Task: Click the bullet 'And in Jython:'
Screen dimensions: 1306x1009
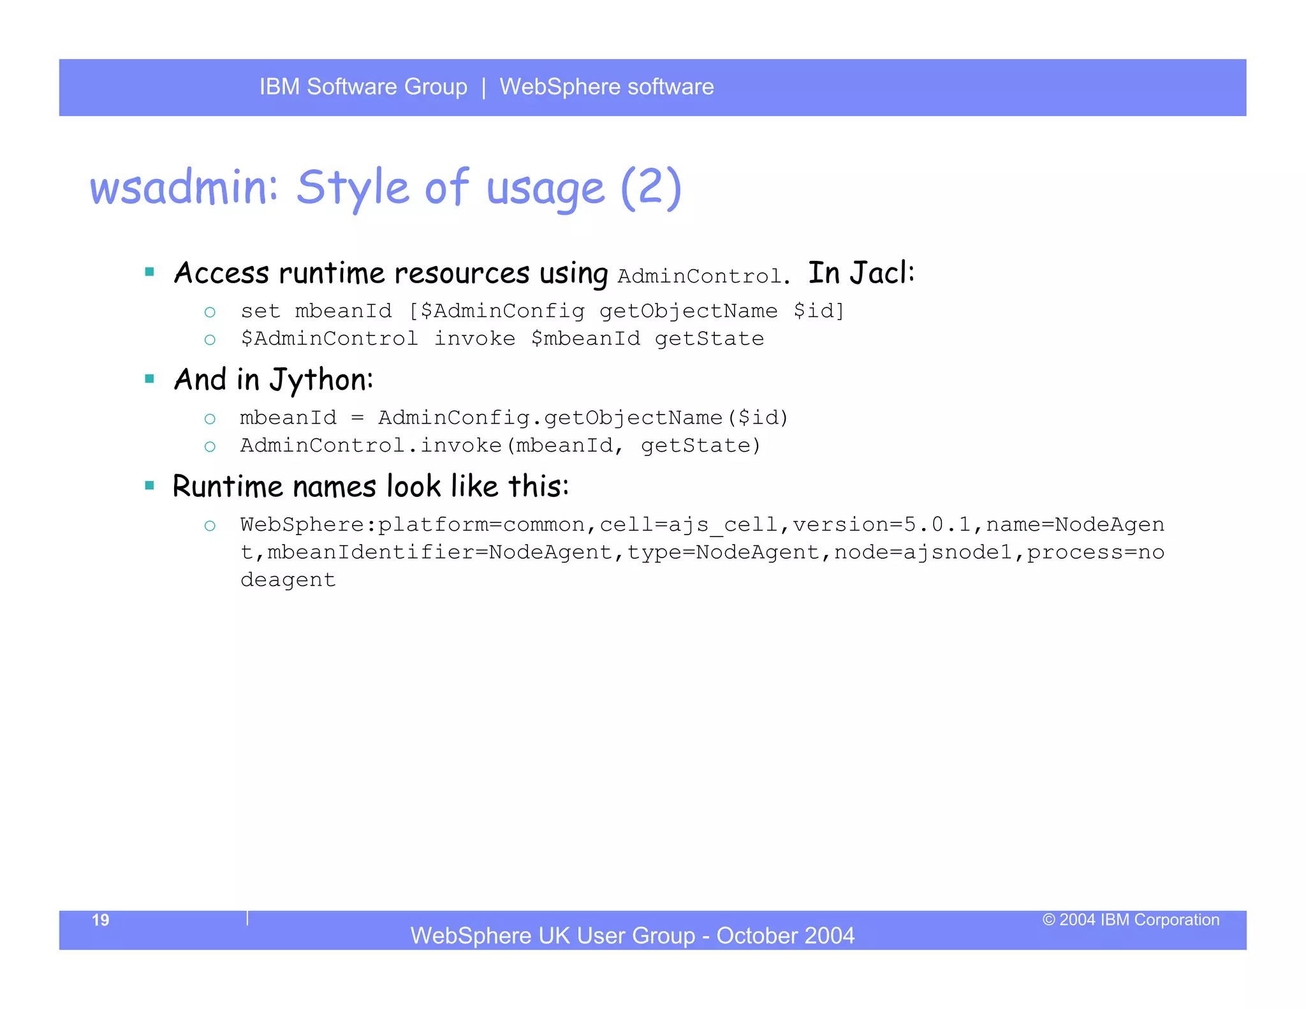Action: tap(274, 380)
